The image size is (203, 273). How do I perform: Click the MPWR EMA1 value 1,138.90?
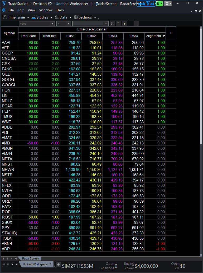point(73,170)
